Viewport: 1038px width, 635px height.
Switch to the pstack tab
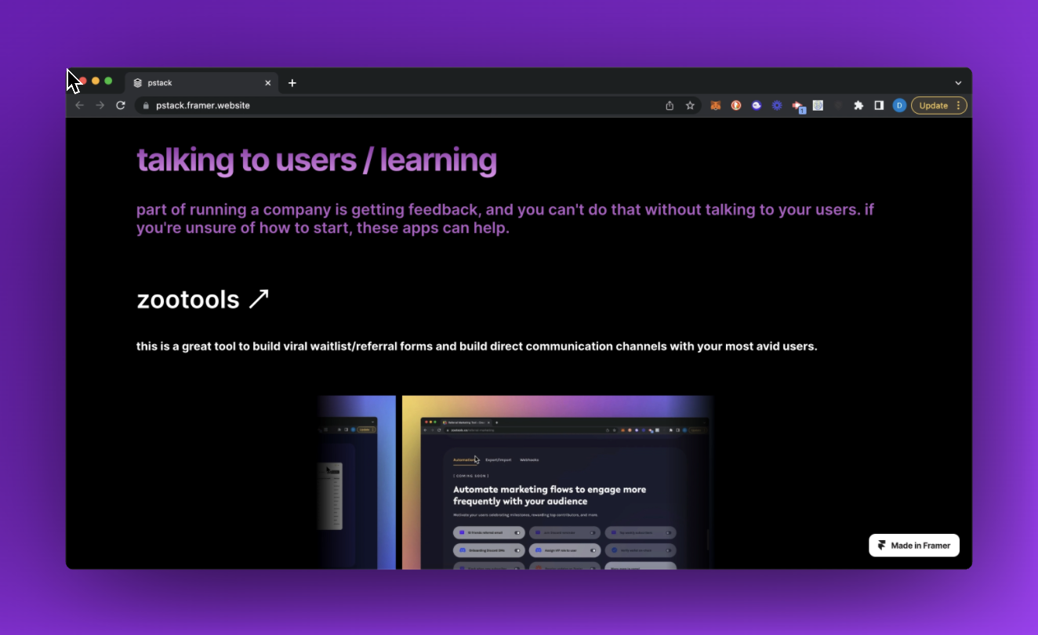[x=201, y=82]
